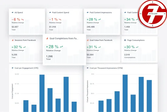This screenshot has width=167, height=112.
Task: Click the +31 % relative change value
Action: [92, 47]
